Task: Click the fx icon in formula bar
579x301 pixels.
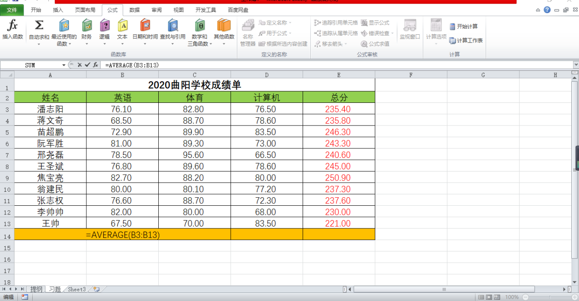Action: [x=95, y=65]
